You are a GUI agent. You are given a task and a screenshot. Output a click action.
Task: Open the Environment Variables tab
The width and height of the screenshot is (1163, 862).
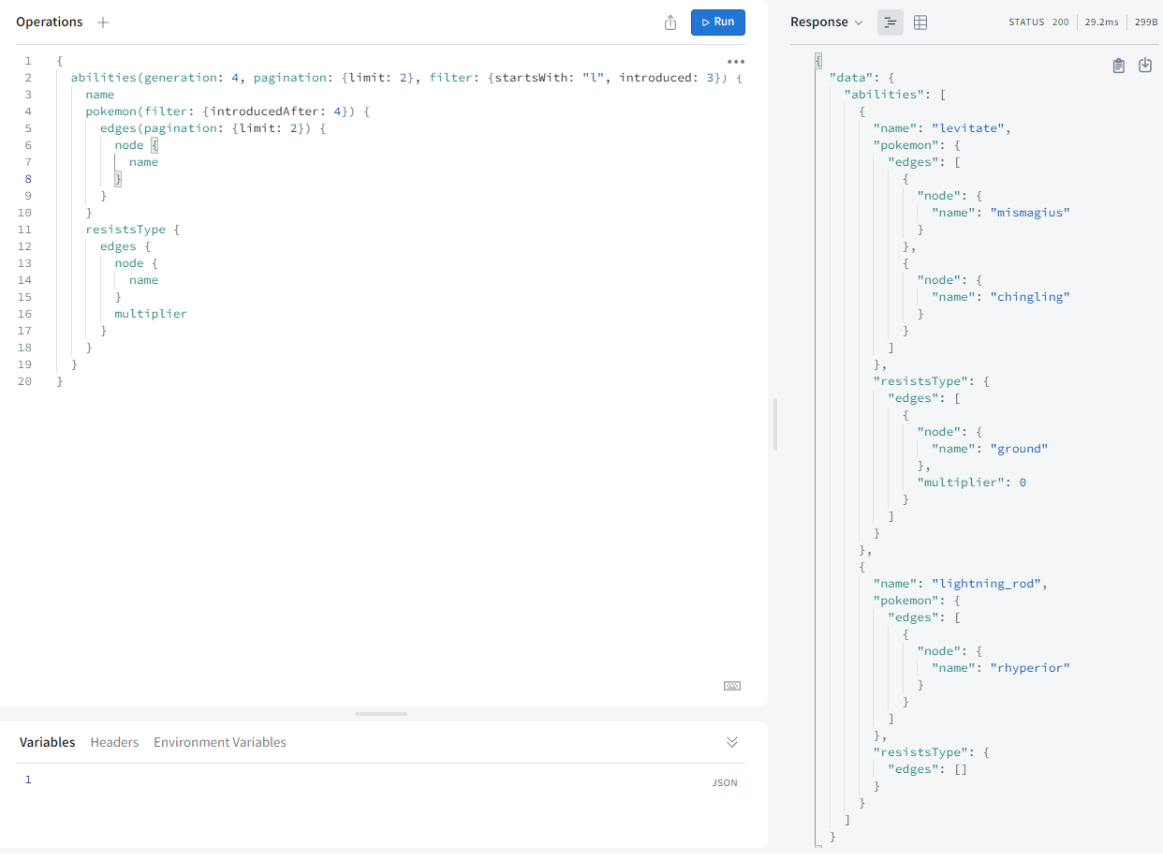[x=220, y=742]
